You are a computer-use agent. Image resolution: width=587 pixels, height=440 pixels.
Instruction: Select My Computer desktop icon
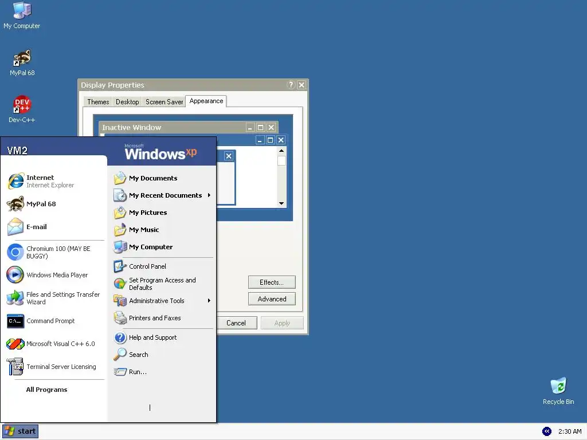[22, 15]
